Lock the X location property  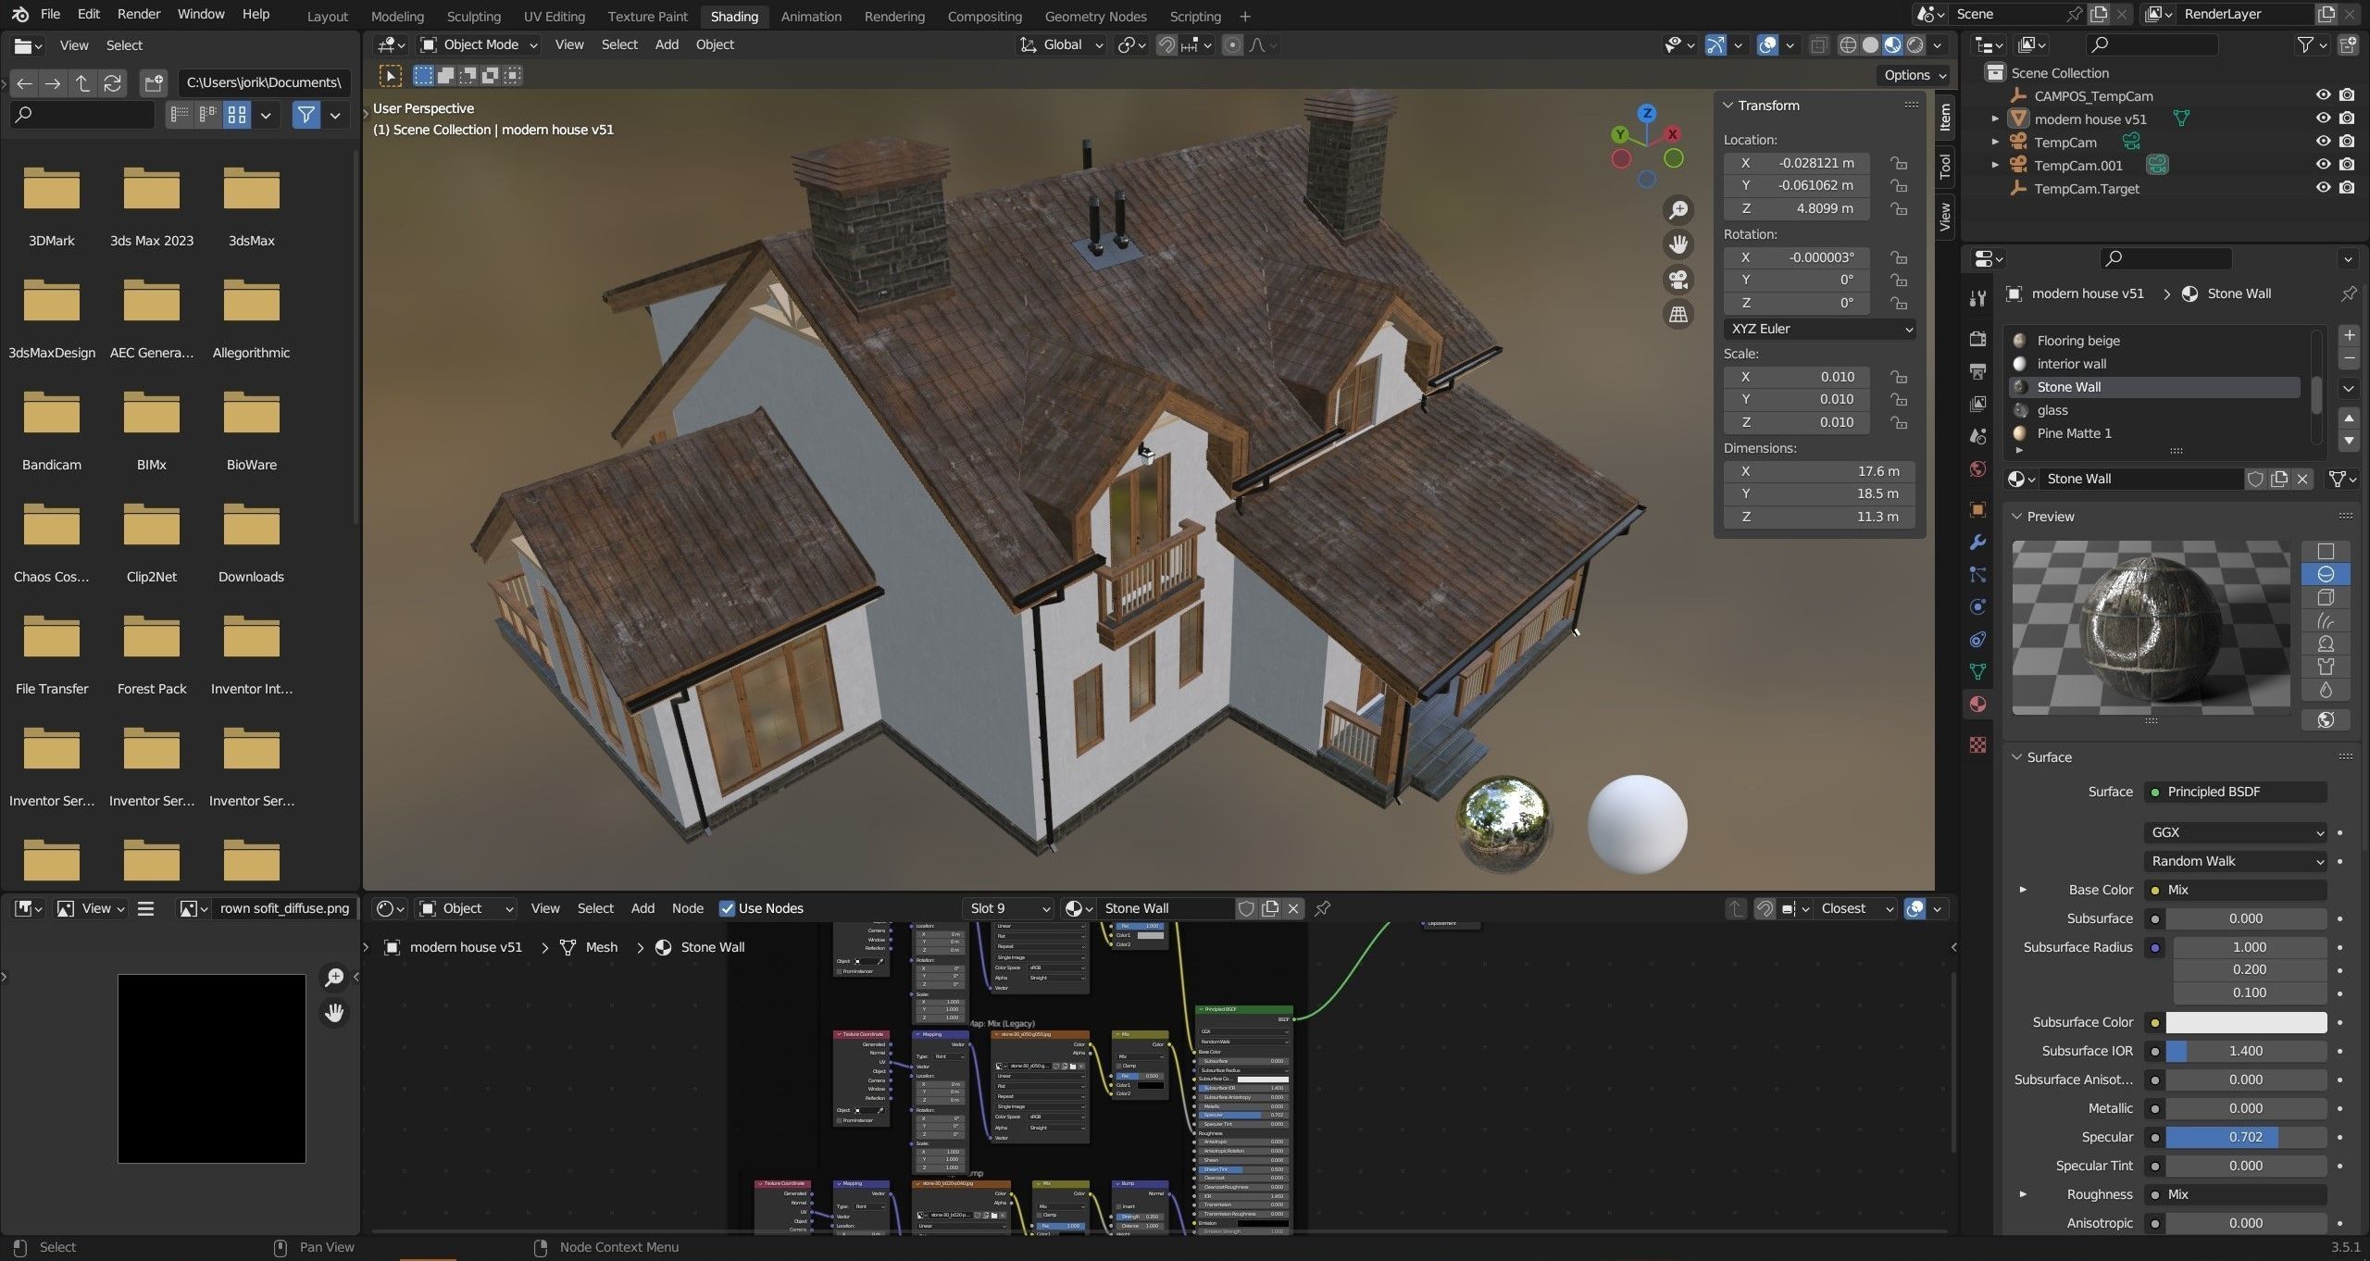[1899, 163]
